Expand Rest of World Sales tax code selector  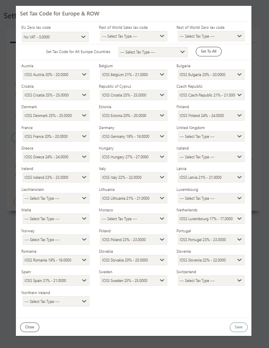[133, 36]
